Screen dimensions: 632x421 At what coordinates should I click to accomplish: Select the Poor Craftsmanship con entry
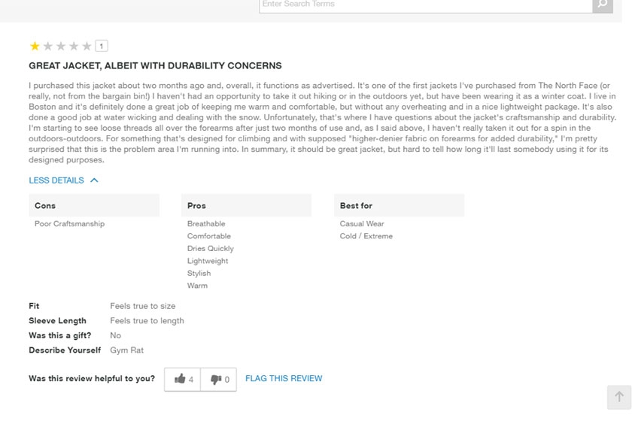click(69, 224)
